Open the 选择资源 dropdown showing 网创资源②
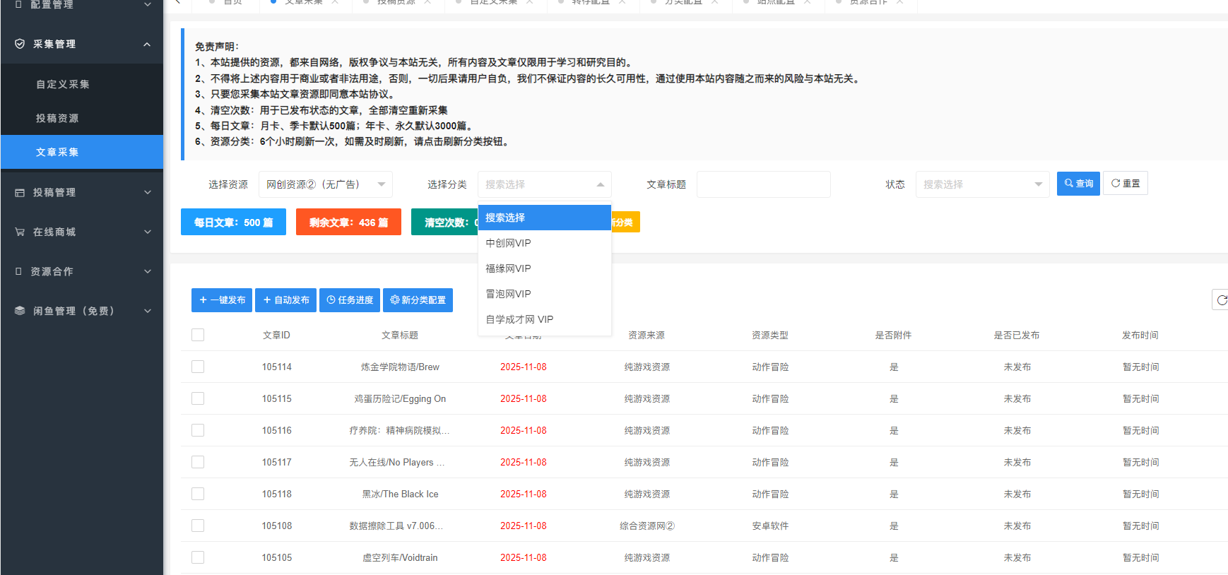 coord(325,184)
